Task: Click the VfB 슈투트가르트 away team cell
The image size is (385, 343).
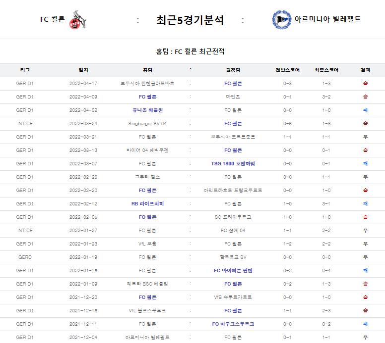Action: coord(233,297)
